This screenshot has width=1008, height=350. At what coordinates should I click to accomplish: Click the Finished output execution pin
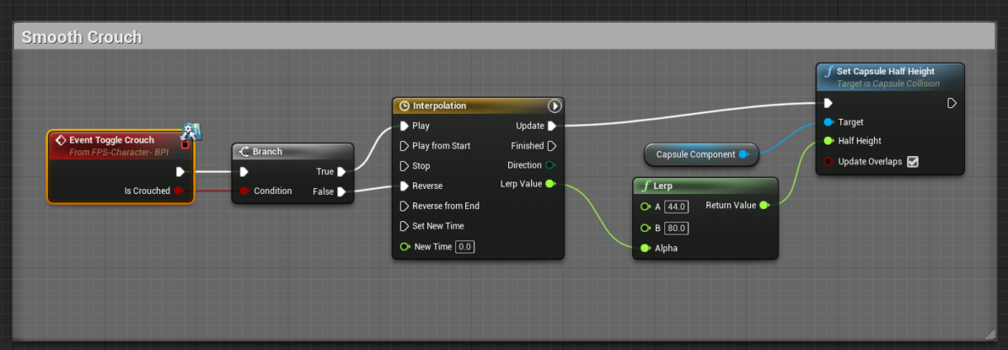[551, 146]
